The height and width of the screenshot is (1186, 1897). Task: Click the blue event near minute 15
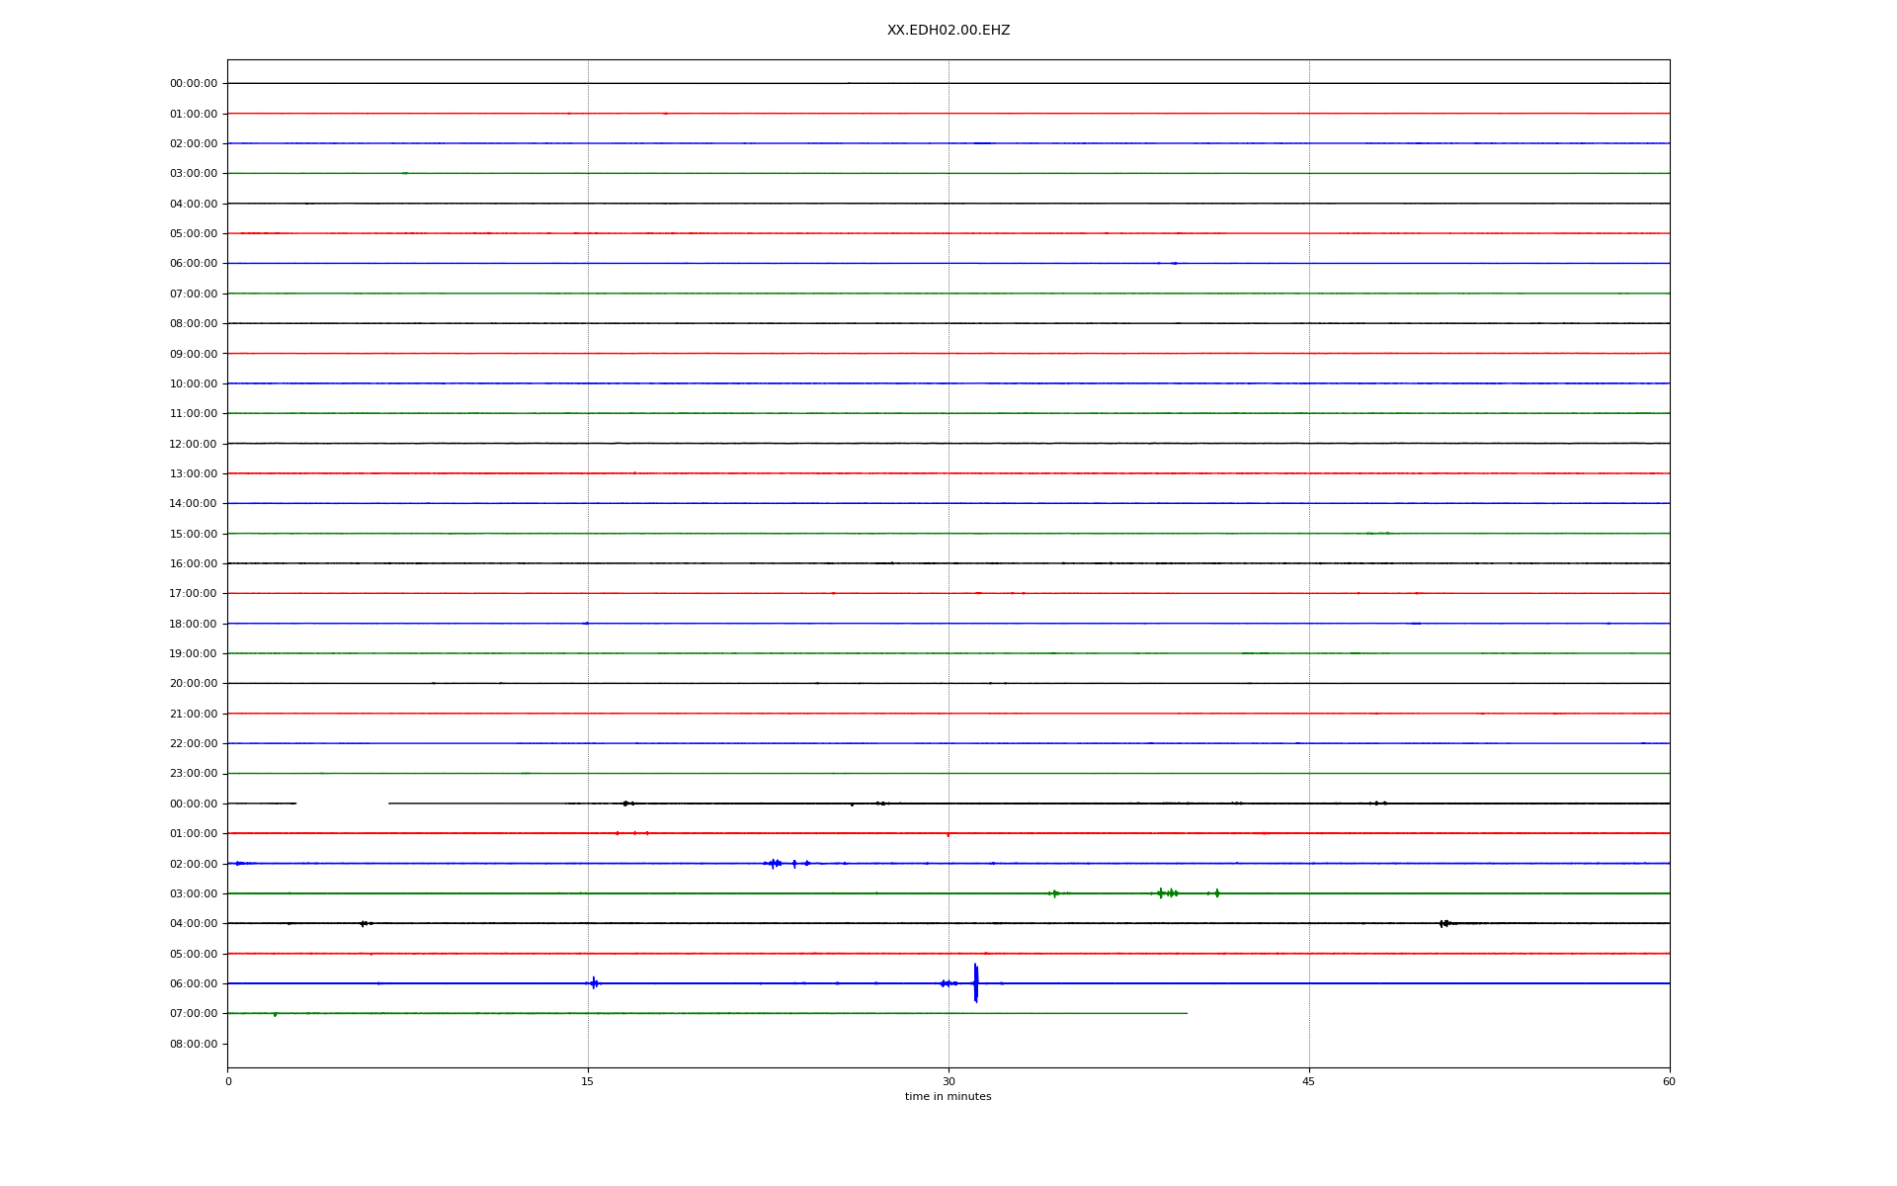click(x=594, y=983)
